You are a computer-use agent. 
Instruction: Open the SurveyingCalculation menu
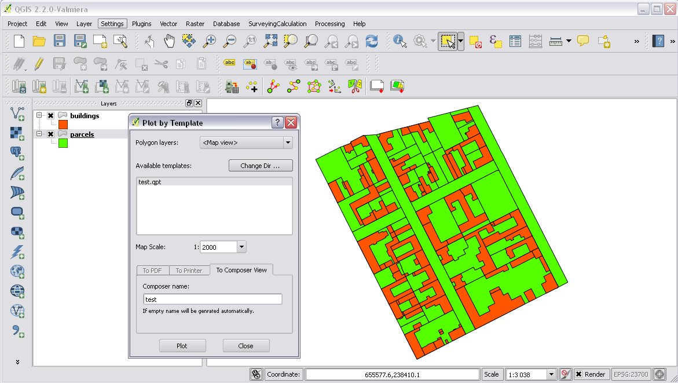click(277, 24)
